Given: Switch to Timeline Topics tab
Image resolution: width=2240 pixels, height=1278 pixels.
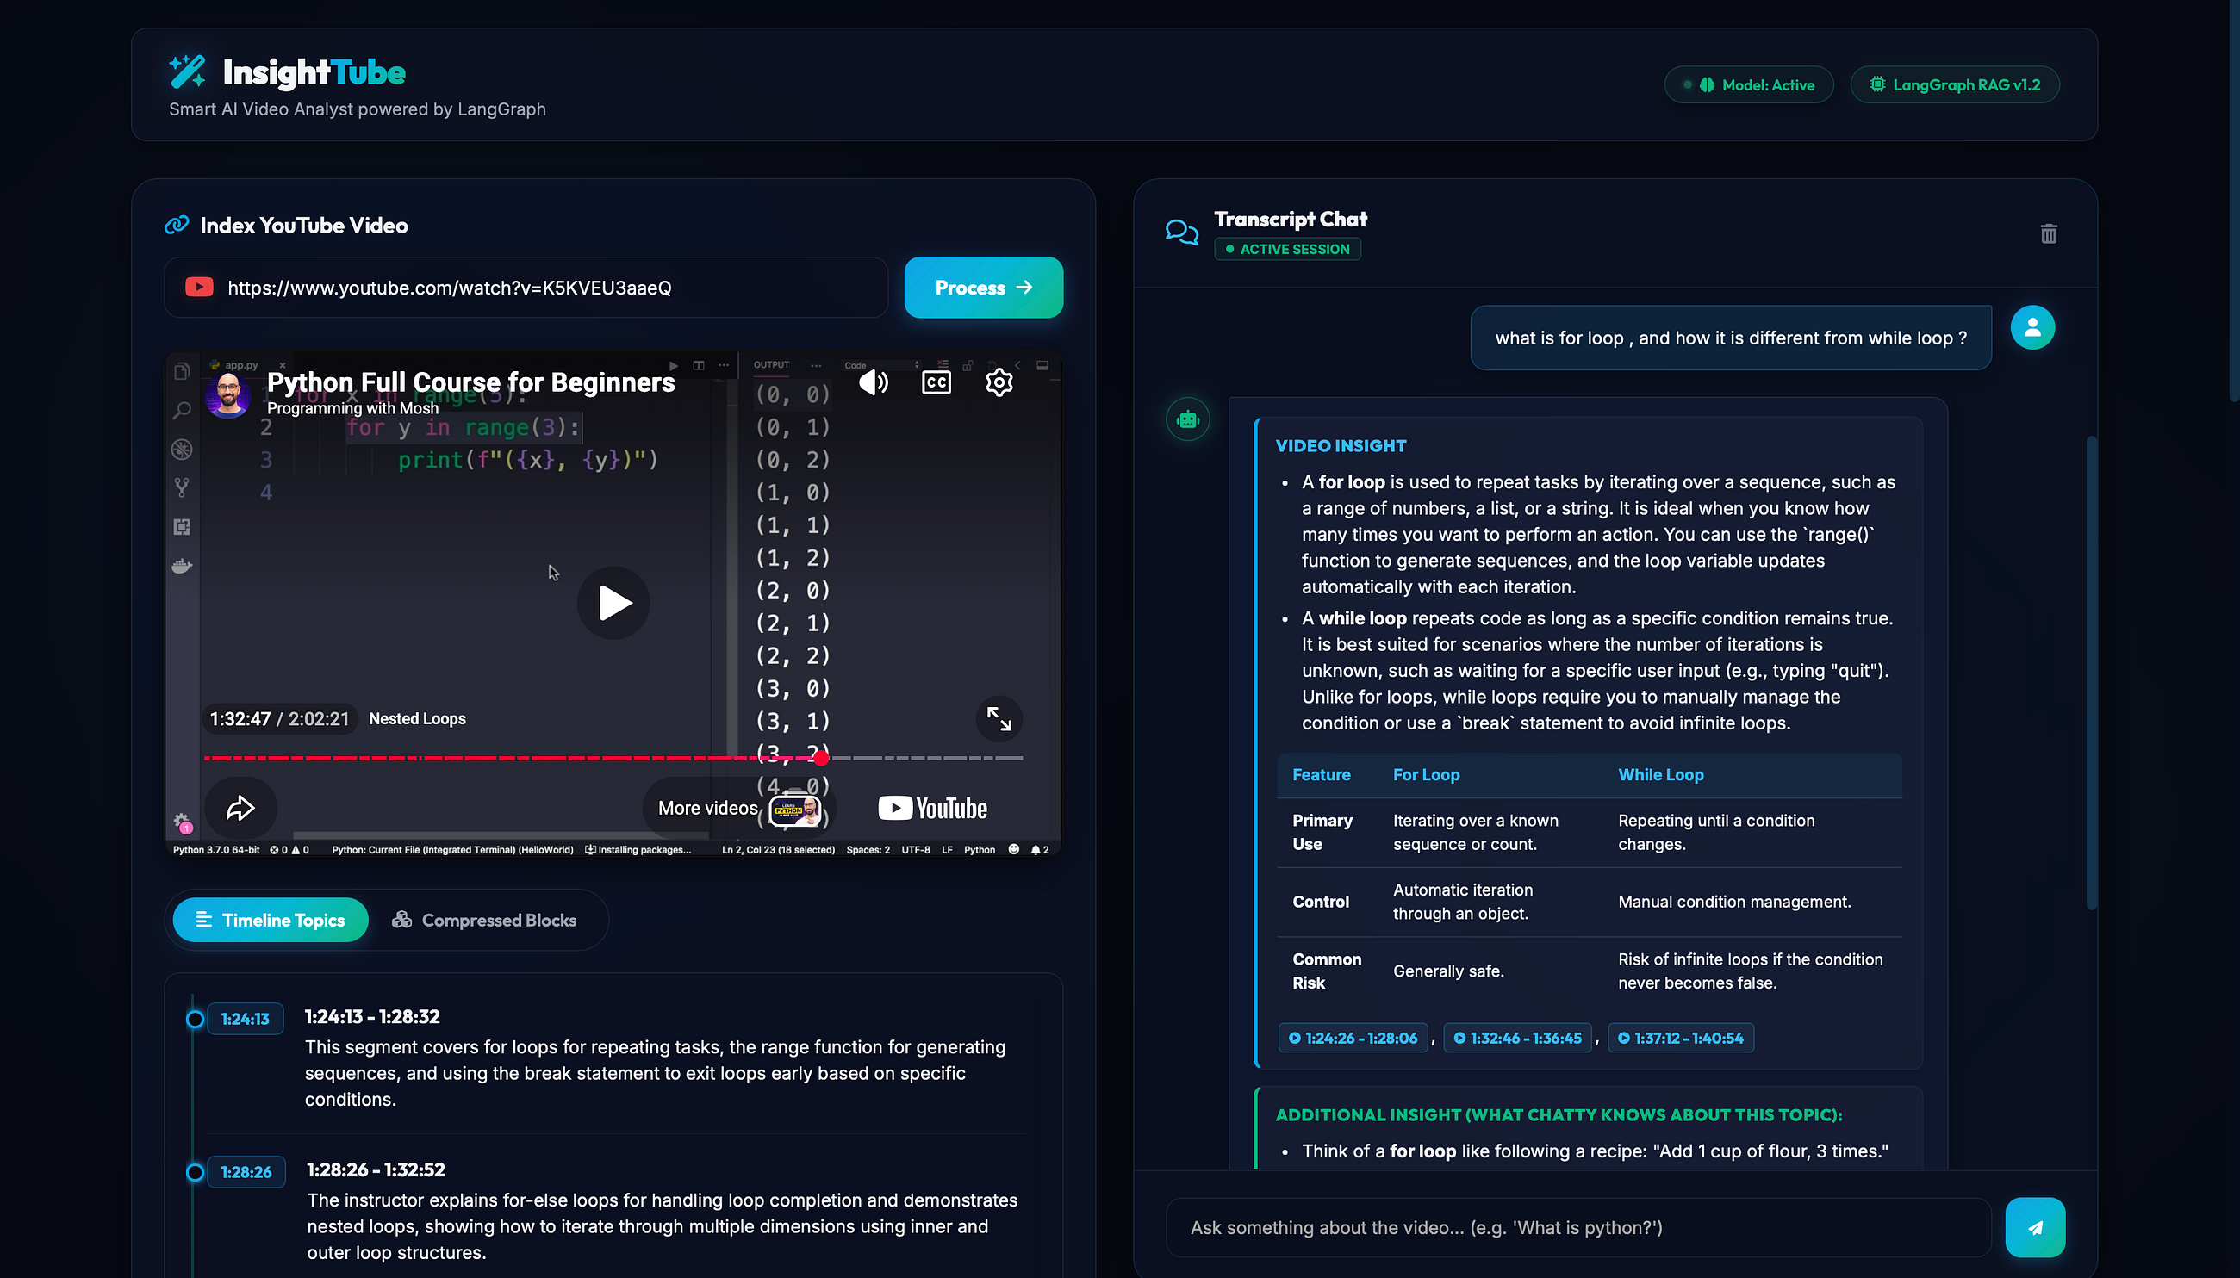Looking at the screenshot, I should pyautogui.click(x=271, y=920).
